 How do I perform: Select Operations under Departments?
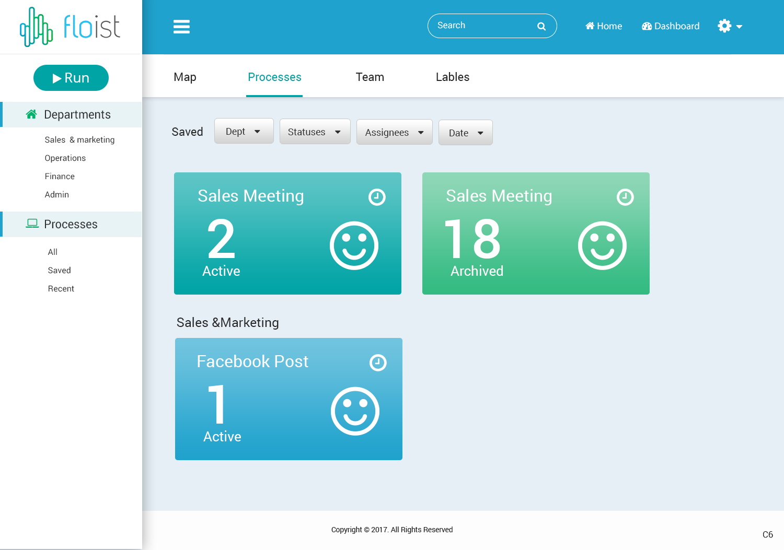click(x=65, y=158)
